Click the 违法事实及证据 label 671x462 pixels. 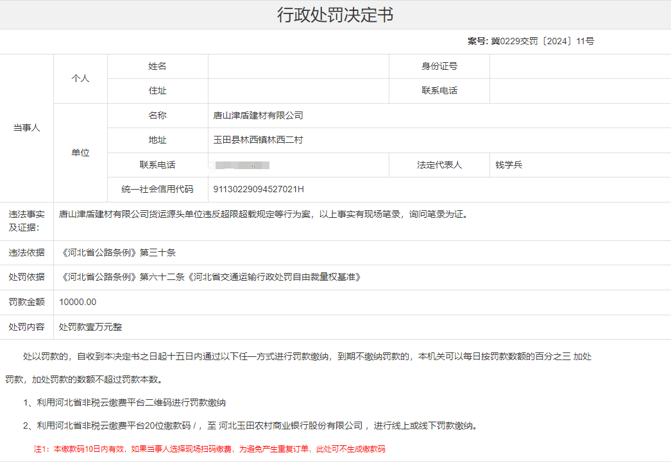tap(26, 221)
